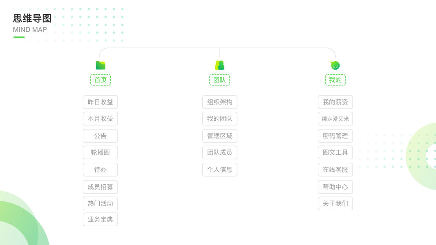The width and height of the screenshot is (436, 245).
Task: Select the 我的 dashed category node
Action: click(x=335, y=80)
